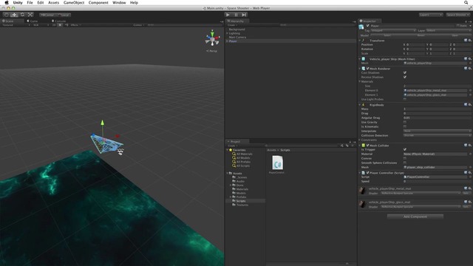Viewport: 473px width, 266px height.
Task: Toggle Player object active checkbox
Action: click(x=368, y=26)
